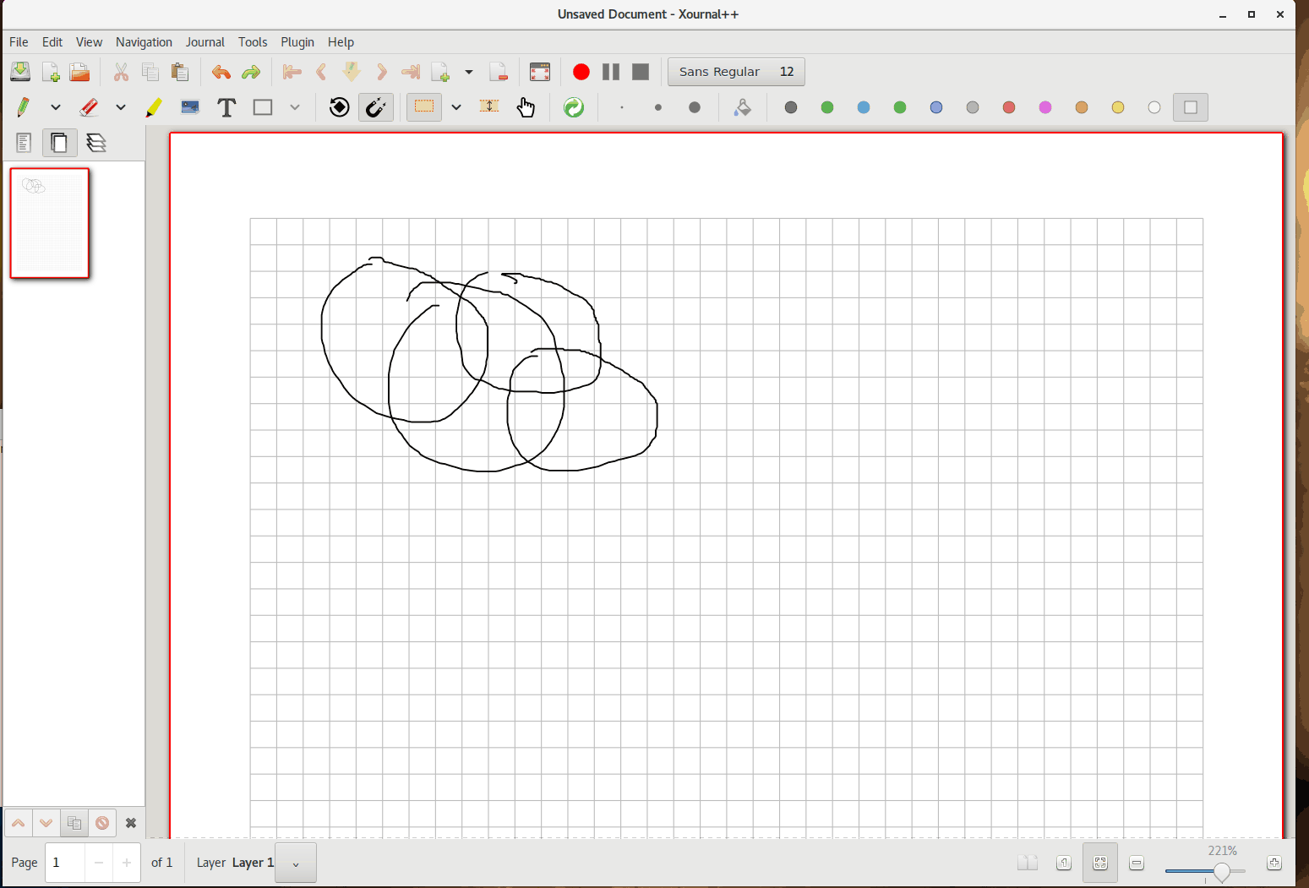Expand the eraser options dropdown

pyautogui.click(x=121, y=107)
